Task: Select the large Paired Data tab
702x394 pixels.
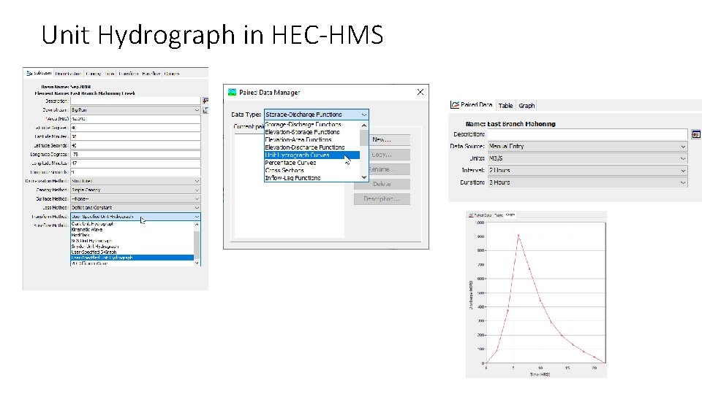Action: 472,105
